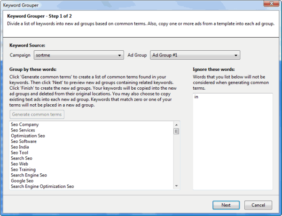Click the Cancel button

(x=258, y=205)
